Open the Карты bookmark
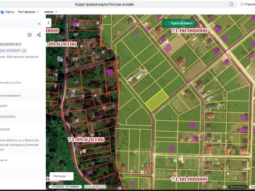This screenshot has height=191, width=255. (8, 12)
